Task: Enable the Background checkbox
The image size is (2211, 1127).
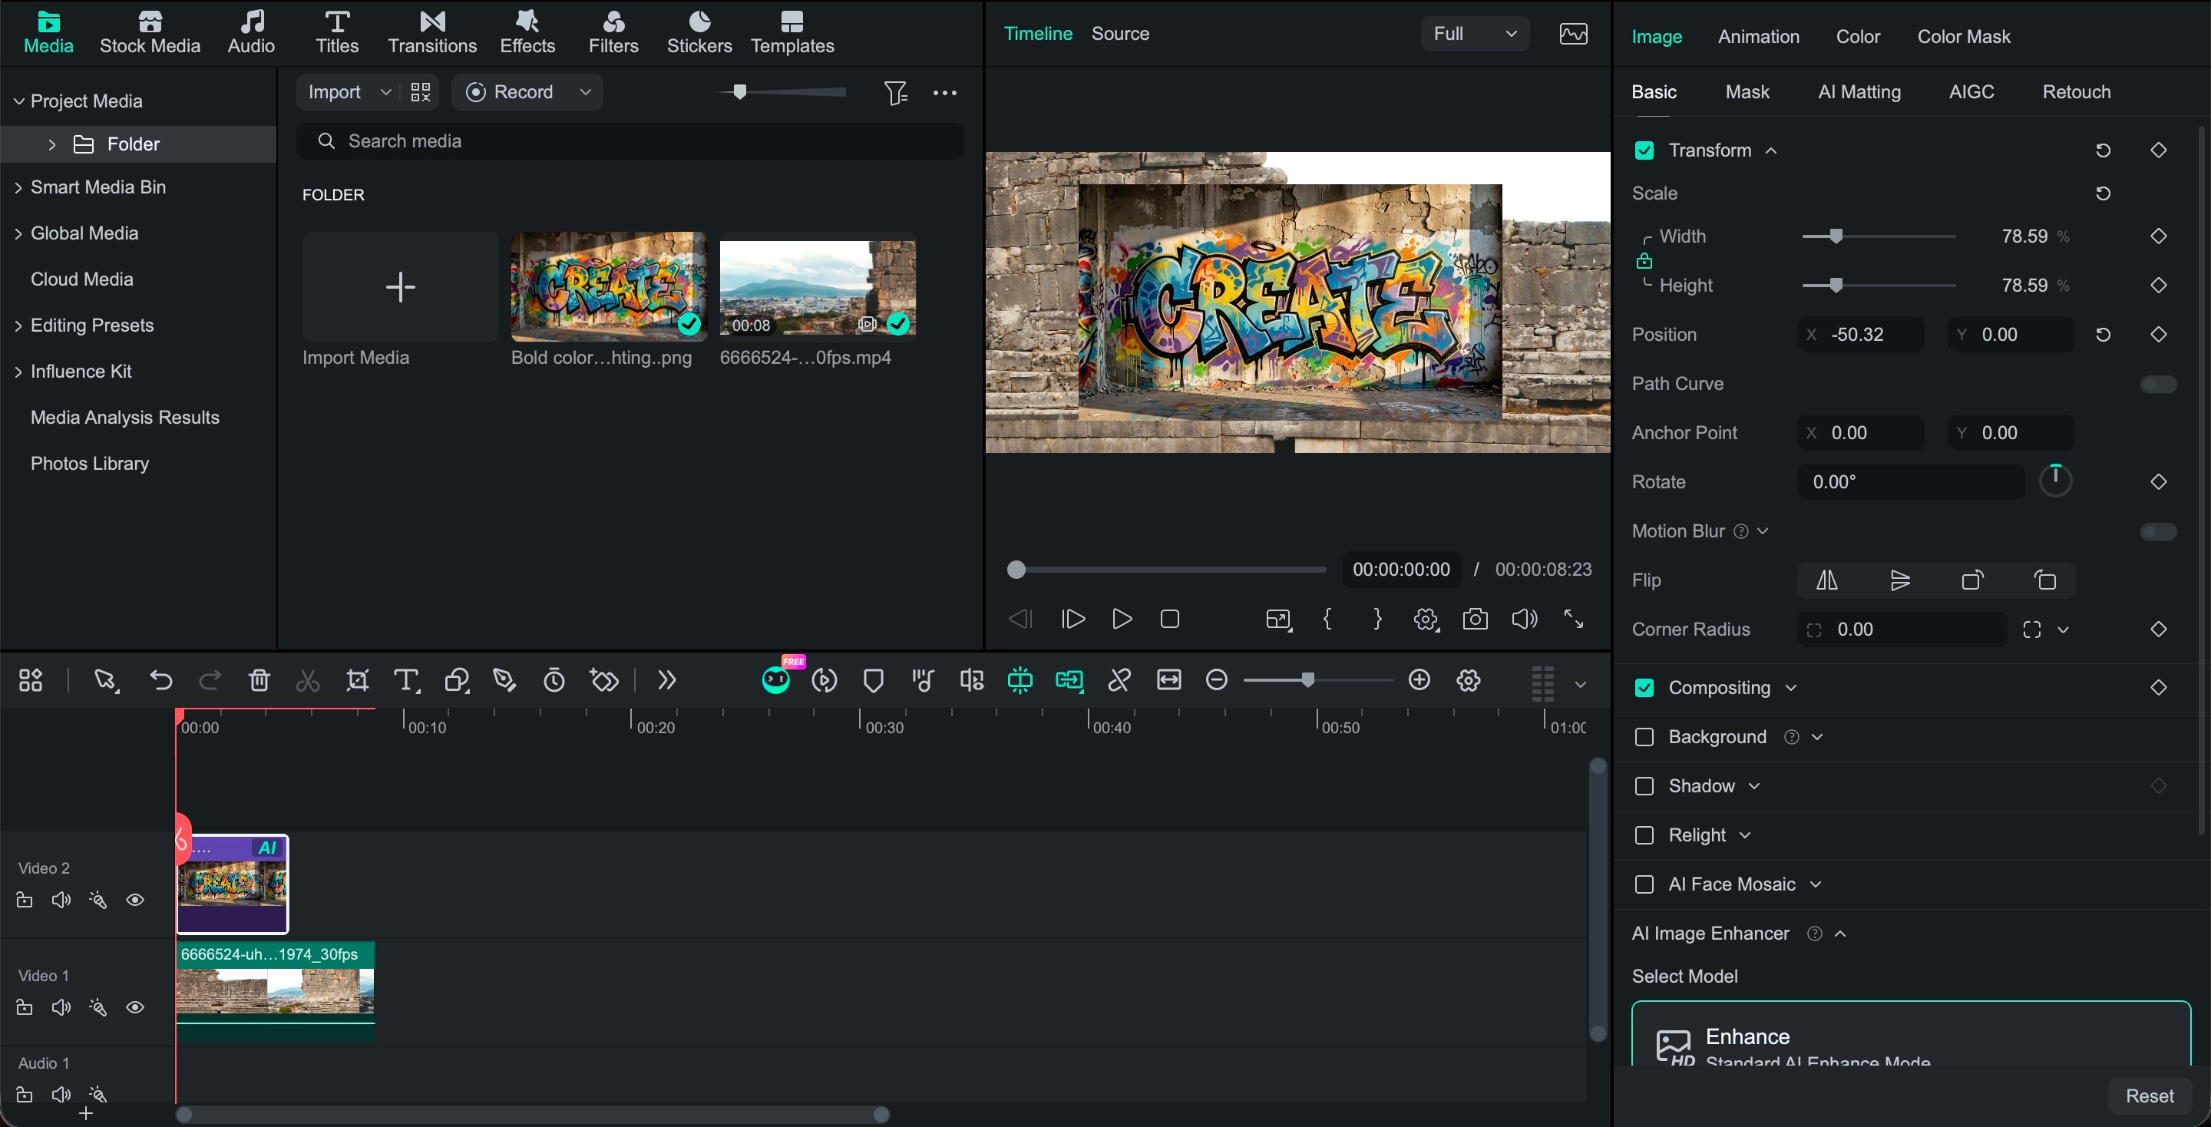Action: [x=1644, y=736]
